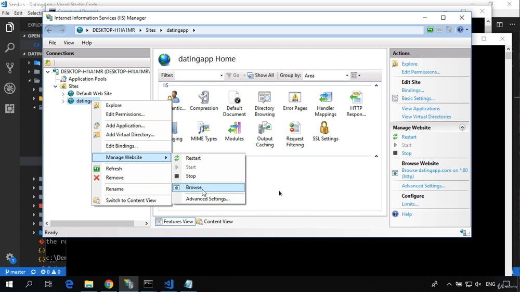Select Switch to Content View entry
This screenshot has width=520, height=292.
(132, 200)
